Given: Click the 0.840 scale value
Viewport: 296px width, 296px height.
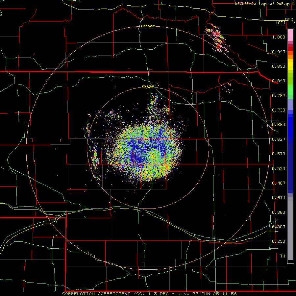Looking at the screenshot, I should coord(279,81).
